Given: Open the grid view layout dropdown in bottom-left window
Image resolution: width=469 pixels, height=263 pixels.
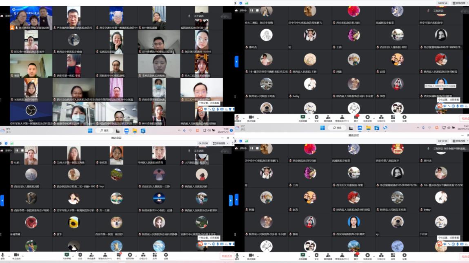Looking at the screenshot, I should (220, 143).
